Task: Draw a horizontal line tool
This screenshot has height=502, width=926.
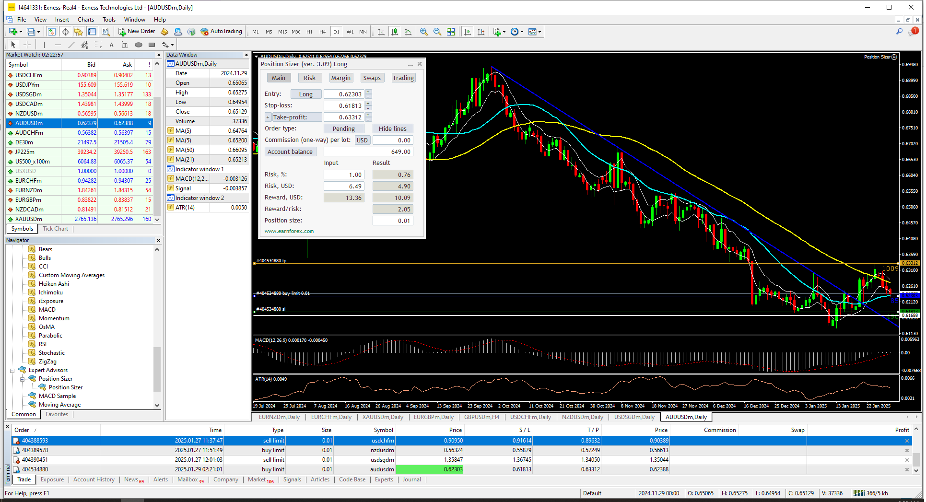Action: pos(58,45)
